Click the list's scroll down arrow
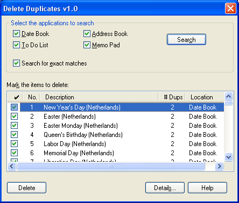This screenshot has width=239, height=203. click(x=229, y=157)
